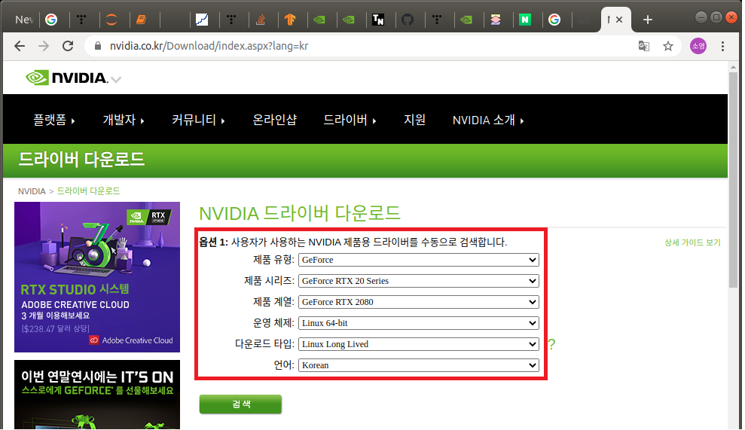The image size is (745, 430).
Task: Open the 플랫폼 menu
Action: click(x=53, y=120)
